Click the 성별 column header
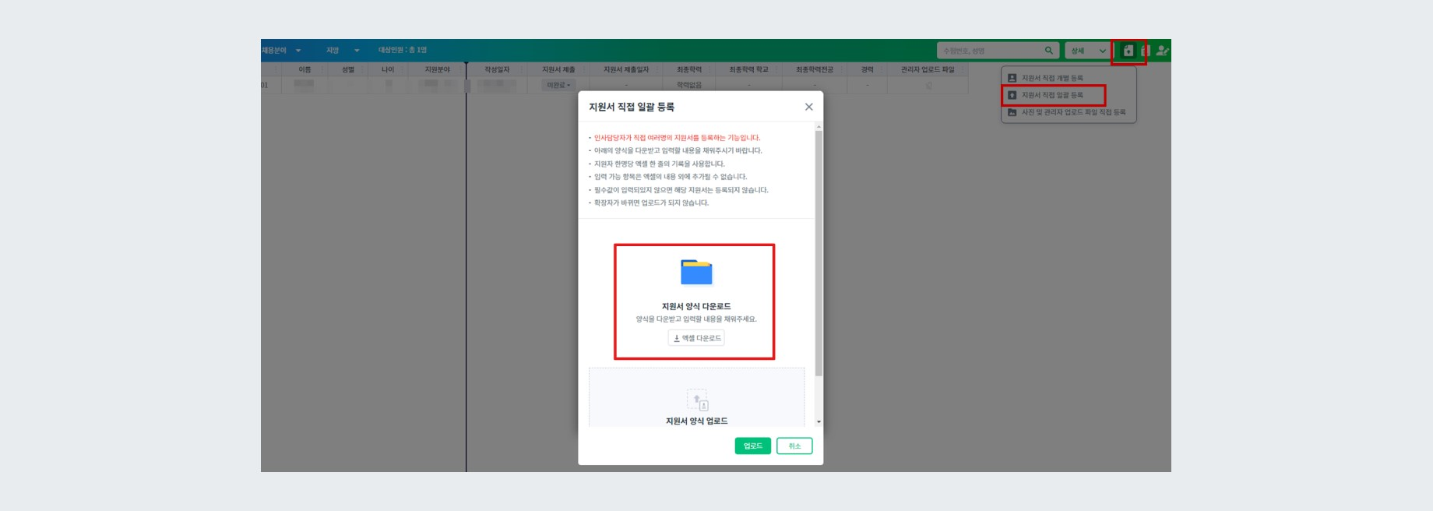The image size is (1433, 511). point(348,69)
